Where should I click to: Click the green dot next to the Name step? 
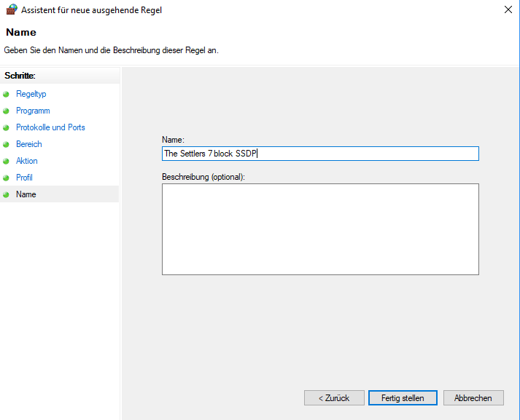7,195
